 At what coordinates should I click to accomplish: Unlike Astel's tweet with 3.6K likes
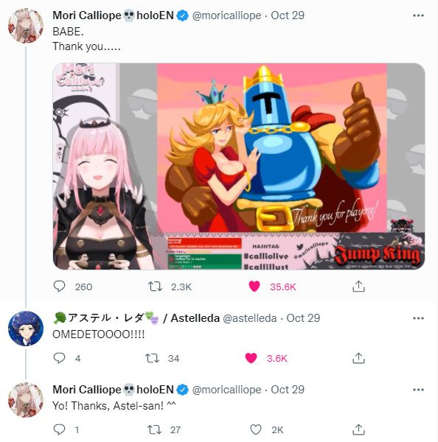[x=251, y=358]
